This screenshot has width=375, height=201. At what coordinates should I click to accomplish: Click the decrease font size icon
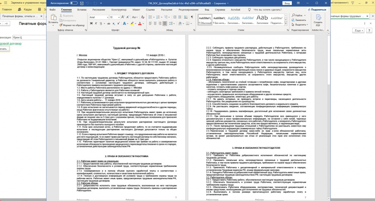[128, 17]
